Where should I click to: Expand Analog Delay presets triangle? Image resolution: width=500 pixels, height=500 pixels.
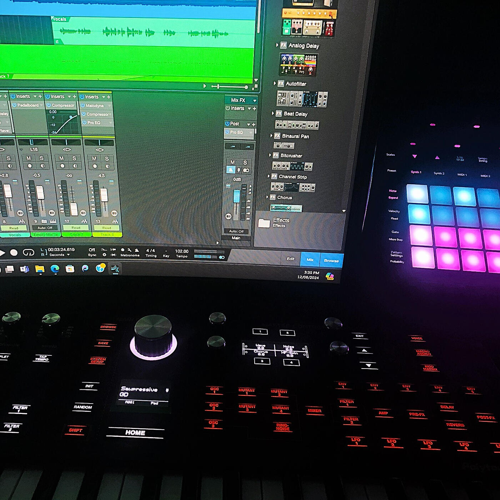tap(277, 45)
